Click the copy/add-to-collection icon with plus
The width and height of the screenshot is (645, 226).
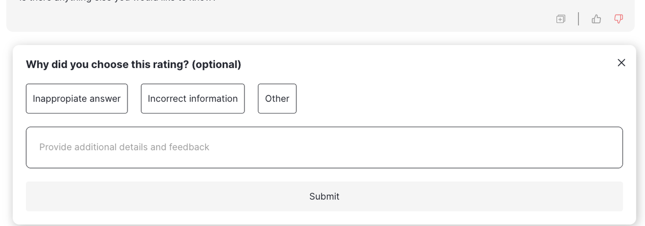[560, 19]
